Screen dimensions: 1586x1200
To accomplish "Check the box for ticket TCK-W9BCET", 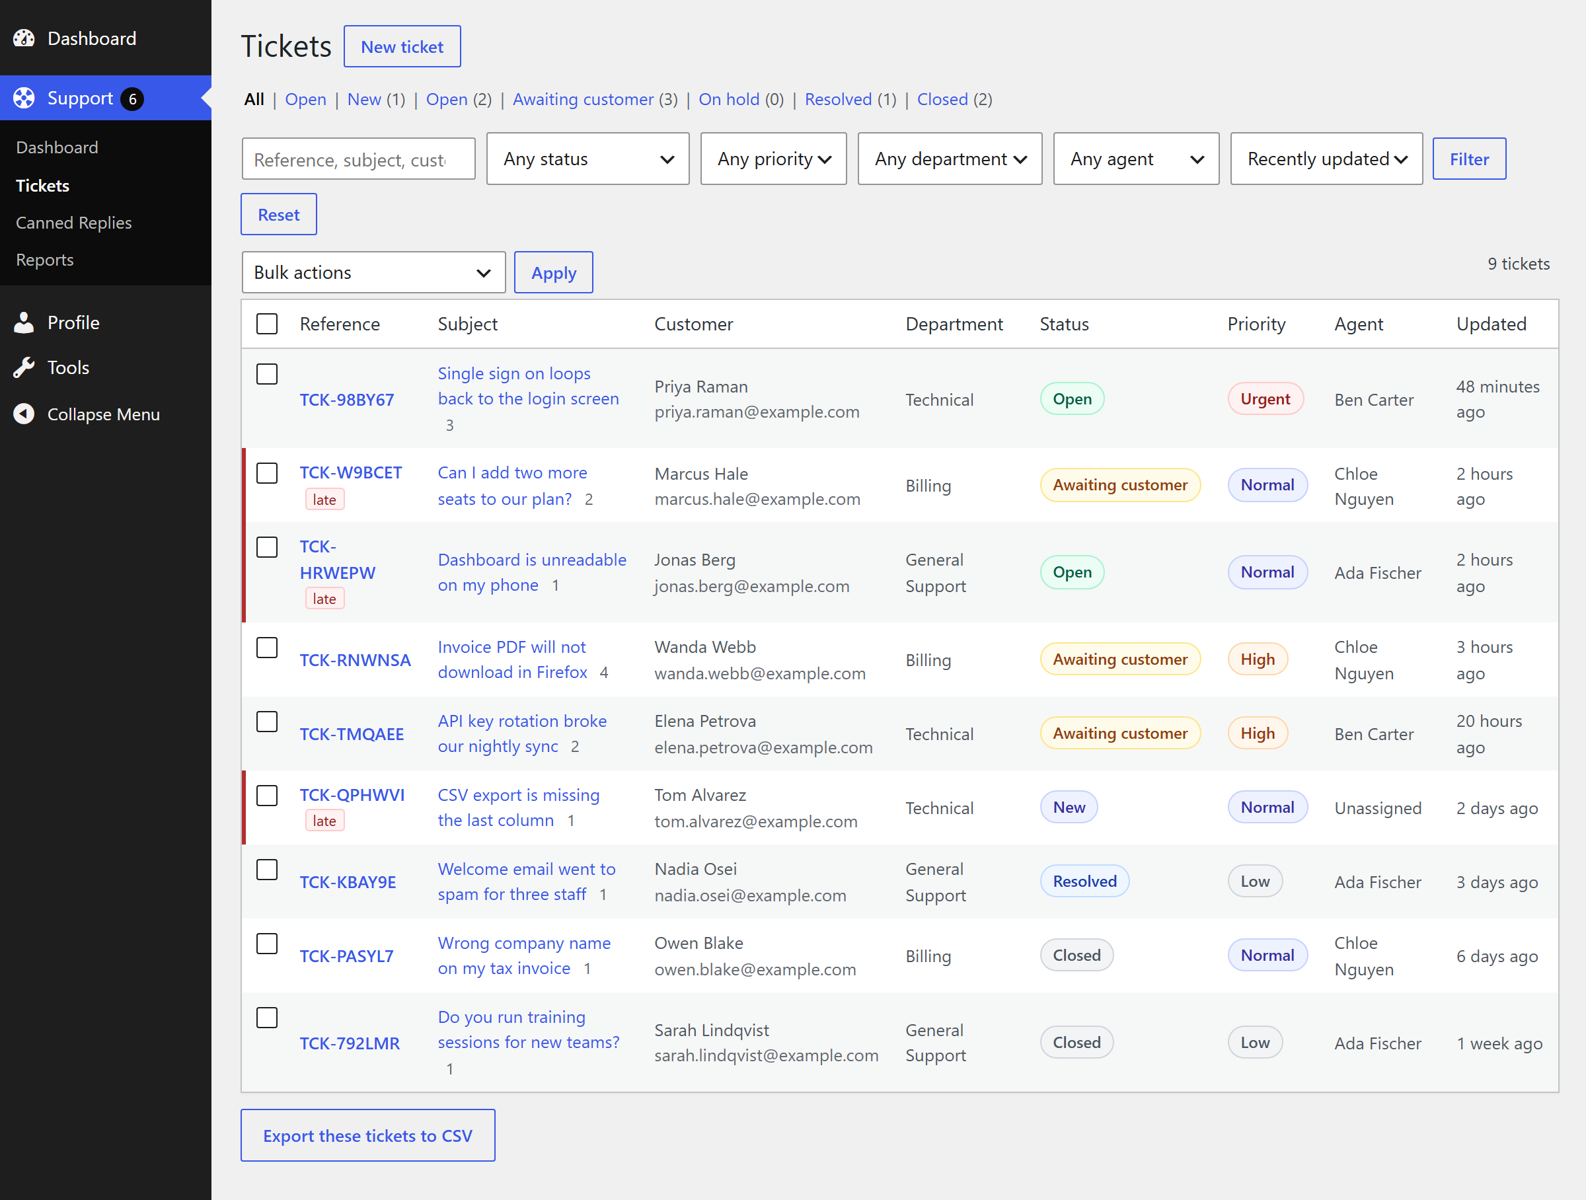I will point(267,472).
